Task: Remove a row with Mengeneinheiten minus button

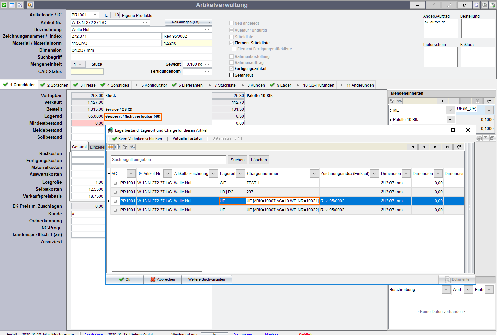Action: pos(454,101)
